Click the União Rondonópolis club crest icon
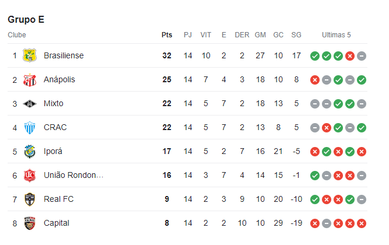 click(x=30, y=175)
